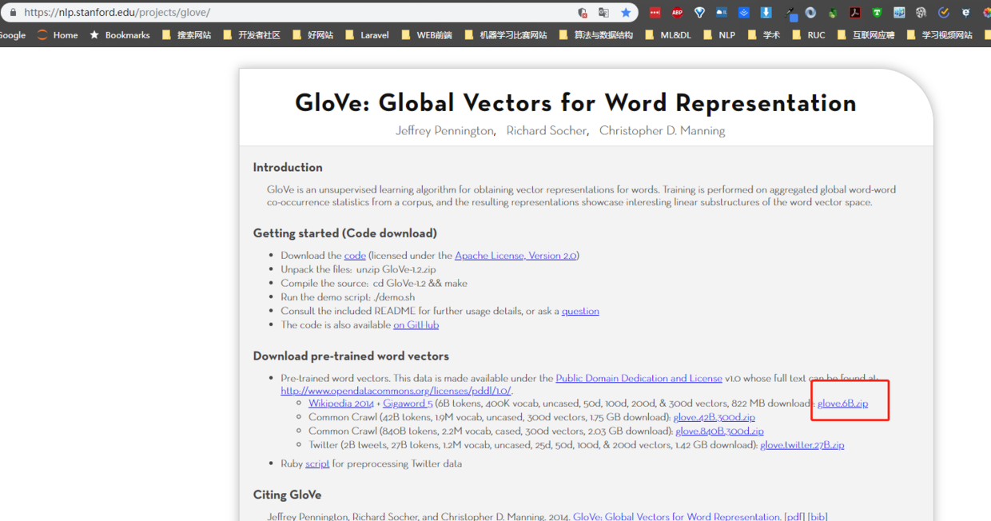Download glove.840B.300d.zip

click(x=719, y=432)
